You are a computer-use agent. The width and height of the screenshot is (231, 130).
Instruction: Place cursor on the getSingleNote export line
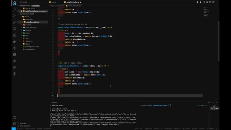tap(85, 27)
